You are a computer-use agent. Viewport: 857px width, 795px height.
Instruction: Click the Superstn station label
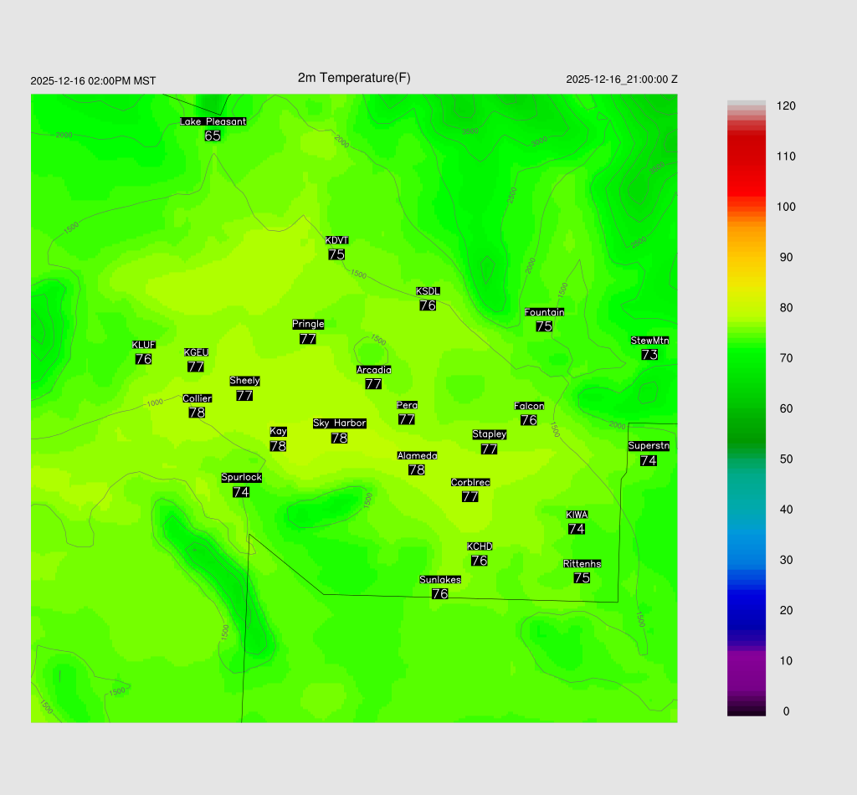pos(648,446)
